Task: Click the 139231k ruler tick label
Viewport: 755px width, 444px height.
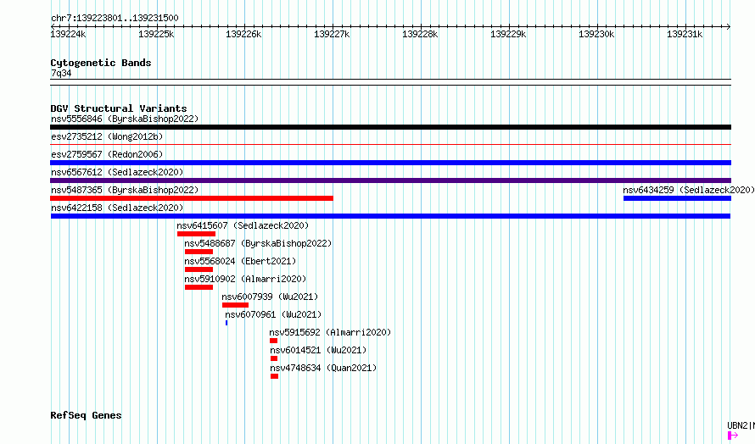Action: pyautogui.click(x=685, y=34)
